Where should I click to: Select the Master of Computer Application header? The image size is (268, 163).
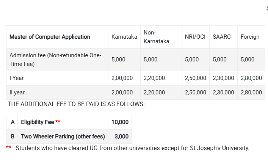50,37
